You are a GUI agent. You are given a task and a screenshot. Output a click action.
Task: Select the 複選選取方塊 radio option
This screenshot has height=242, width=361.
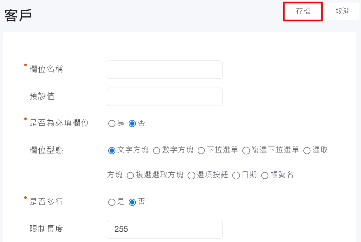(x=130, y=176)
